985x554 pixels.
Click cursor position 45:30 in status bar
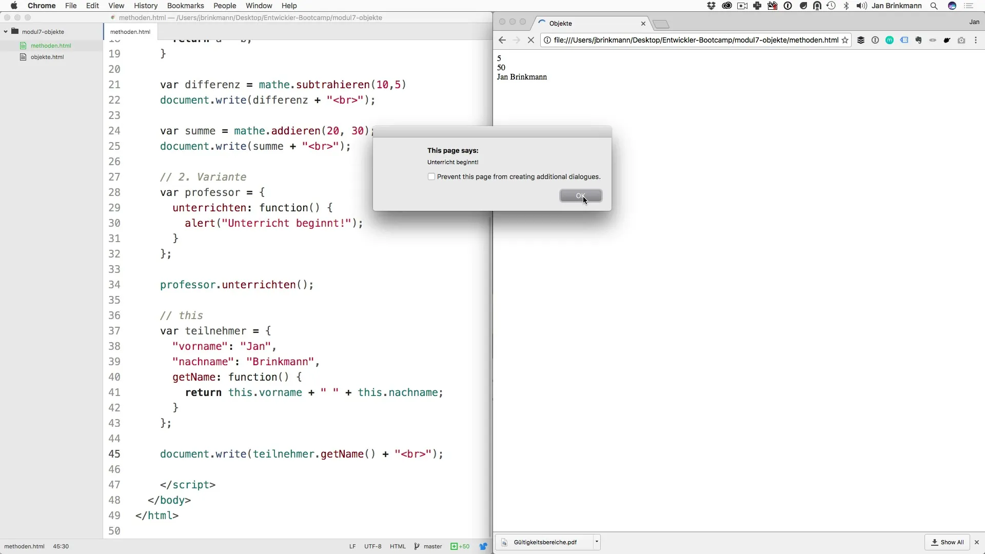point(61,546)
